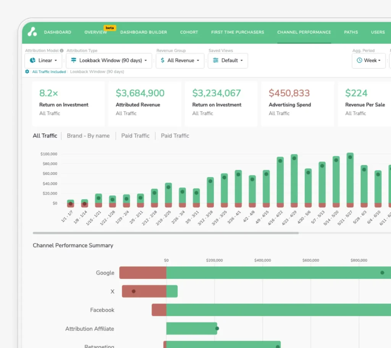Switch to the Cohort tab
Image resolution: width=391 pixels, height=348 pixels.
pyautogui.click(x=189, y=32)
